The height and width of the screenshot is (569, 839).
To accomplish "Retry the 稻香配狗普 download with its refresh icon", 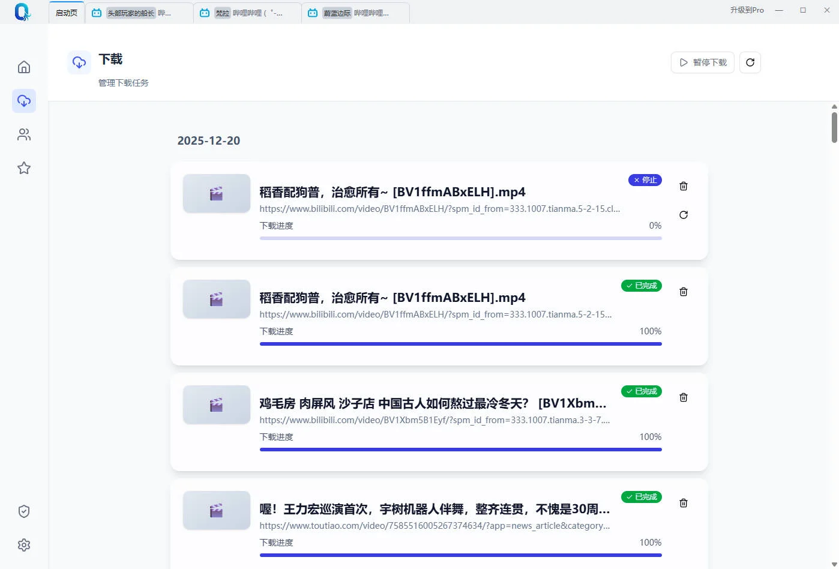I will coord(683,214).
